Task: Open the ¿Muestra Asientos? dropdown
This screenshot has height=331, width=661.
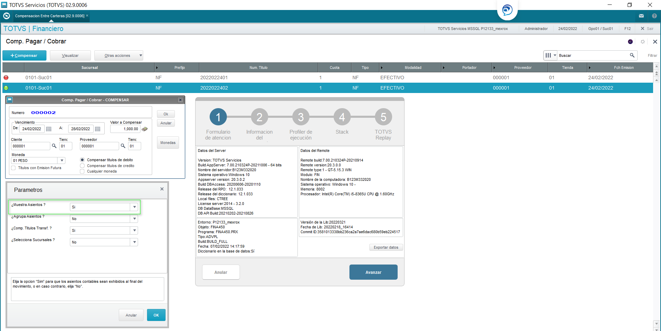Action: point(134,207)
